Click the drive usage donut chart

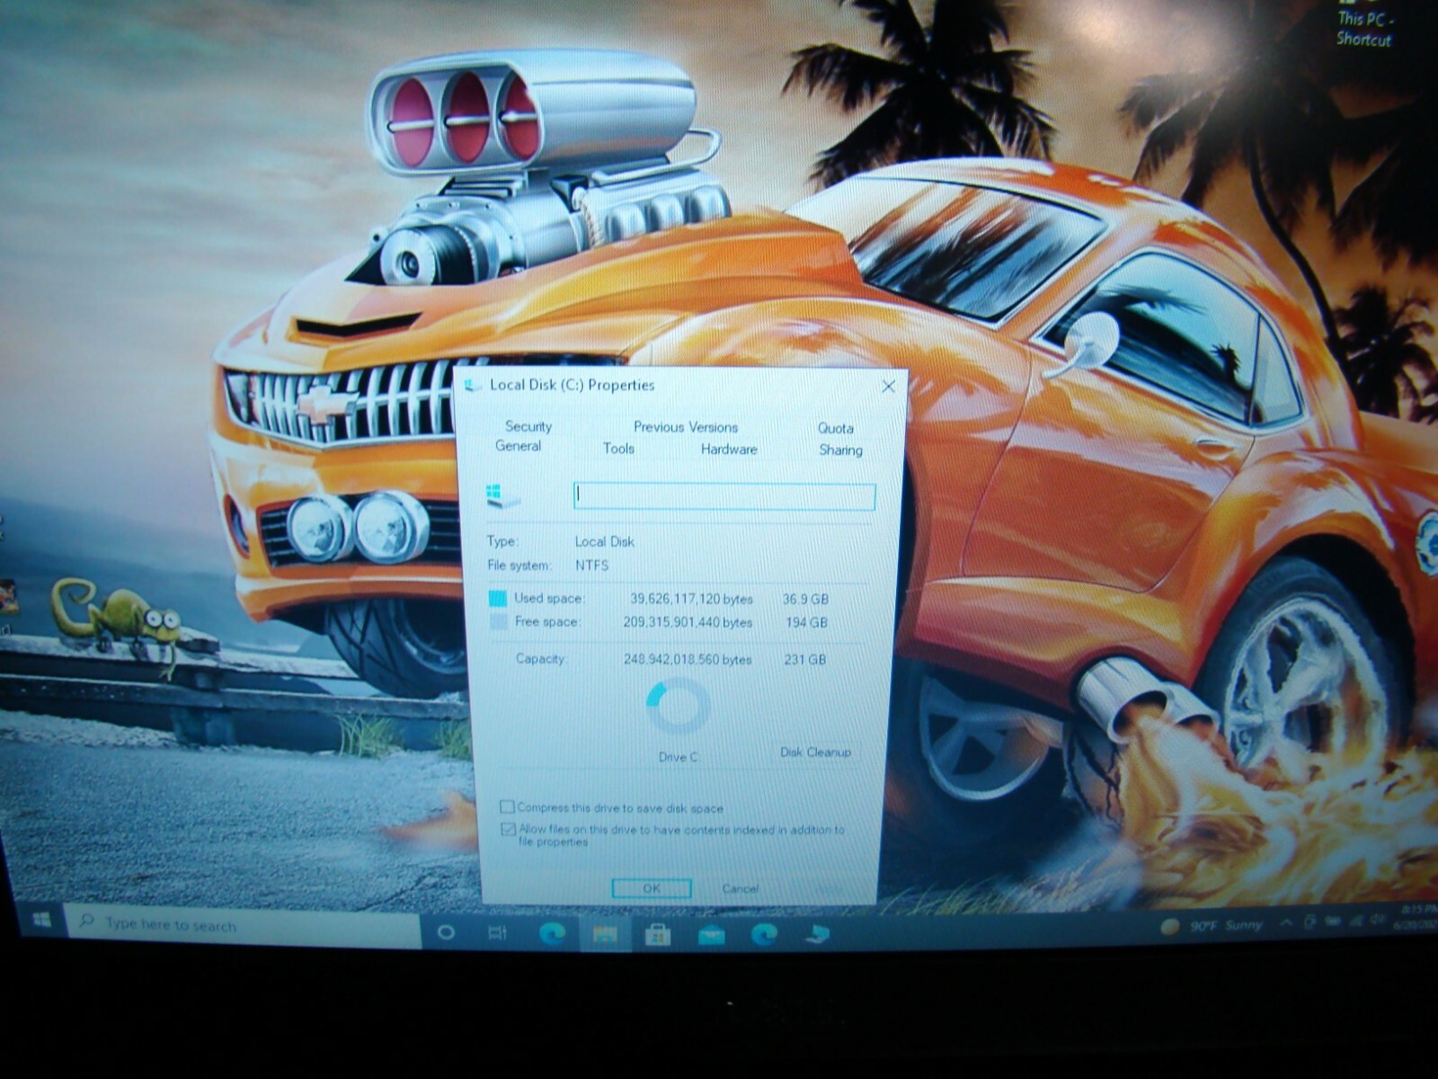(679, 708)
